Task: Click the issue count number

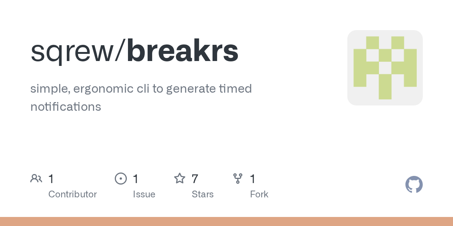Action: coord(136,179)
